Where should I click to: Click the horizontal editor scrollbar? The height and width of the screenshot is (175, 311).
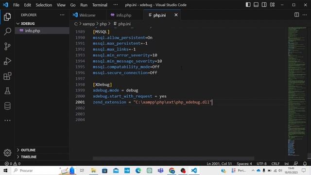click(173, 158)
